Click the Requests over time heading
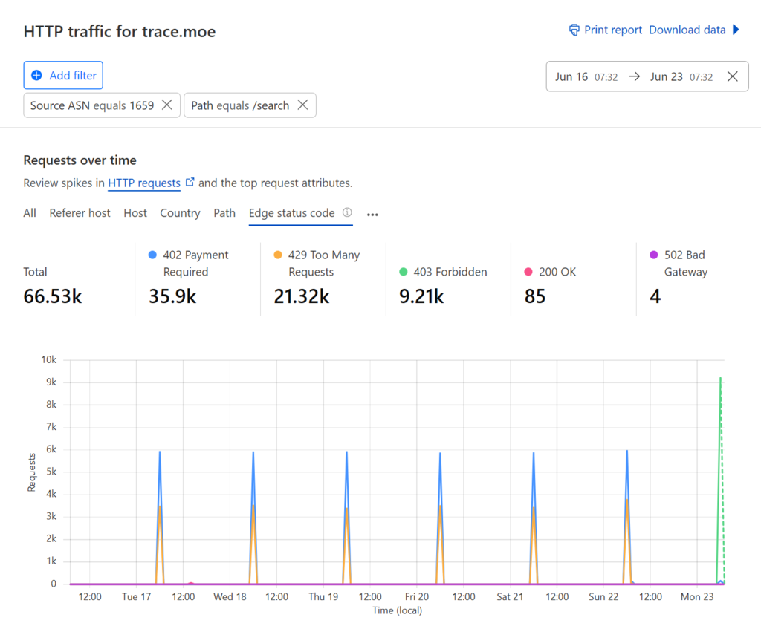 click(x=80, y=160)
